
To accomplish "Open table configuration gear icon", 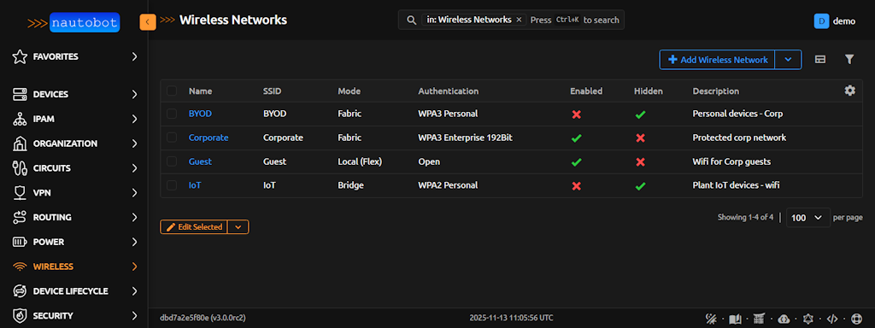I will [849, 91].
